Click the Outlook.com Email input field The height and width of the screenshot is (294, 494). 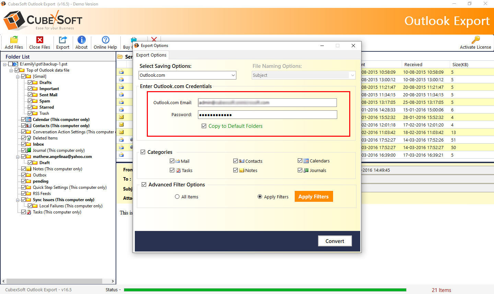tap(267, 102)
